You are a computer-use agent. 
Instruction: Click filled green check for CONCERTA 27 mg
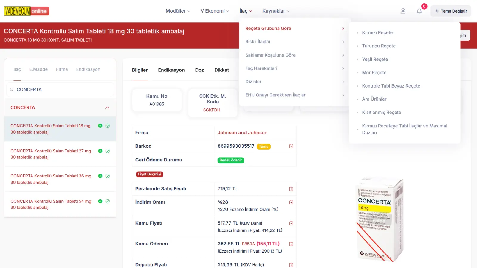pos(100,151)
